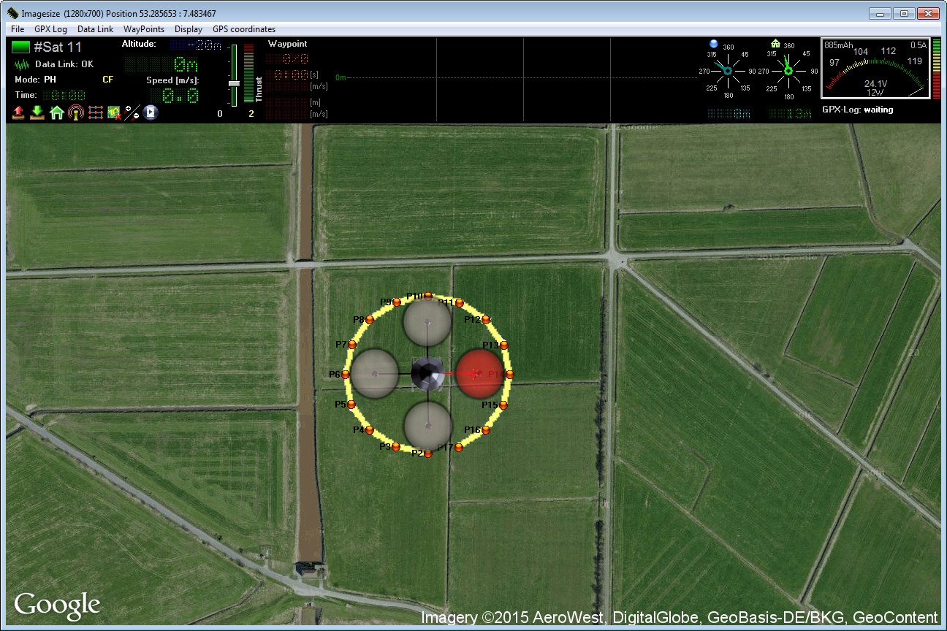The image size is (947, 631).
Task: Open the Data Link menu
Action: tap(95, 29)
